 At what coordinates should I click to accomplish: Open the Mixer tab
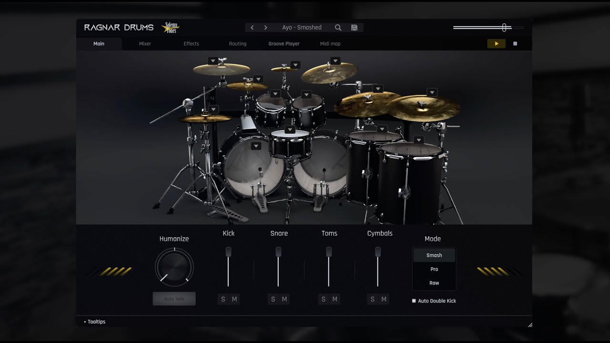pos(145,43)
